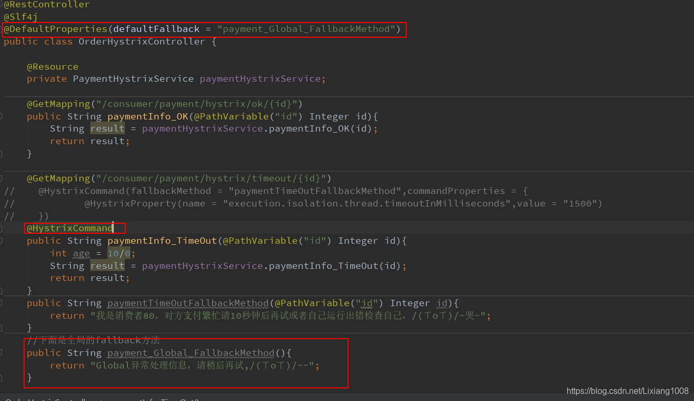Collapse the payment_Global_FallbackMethod declaration fold marker
The width and height of the screenshot is (694, 401).
pyautogui.click(x=2, y=353)
